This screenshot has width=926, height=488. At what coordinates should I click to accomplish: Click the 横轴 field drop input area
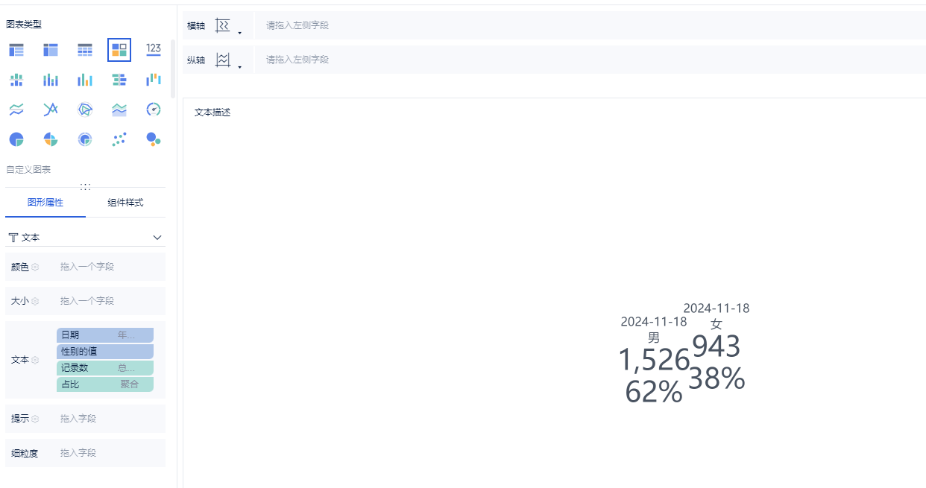tap(590, 25)
